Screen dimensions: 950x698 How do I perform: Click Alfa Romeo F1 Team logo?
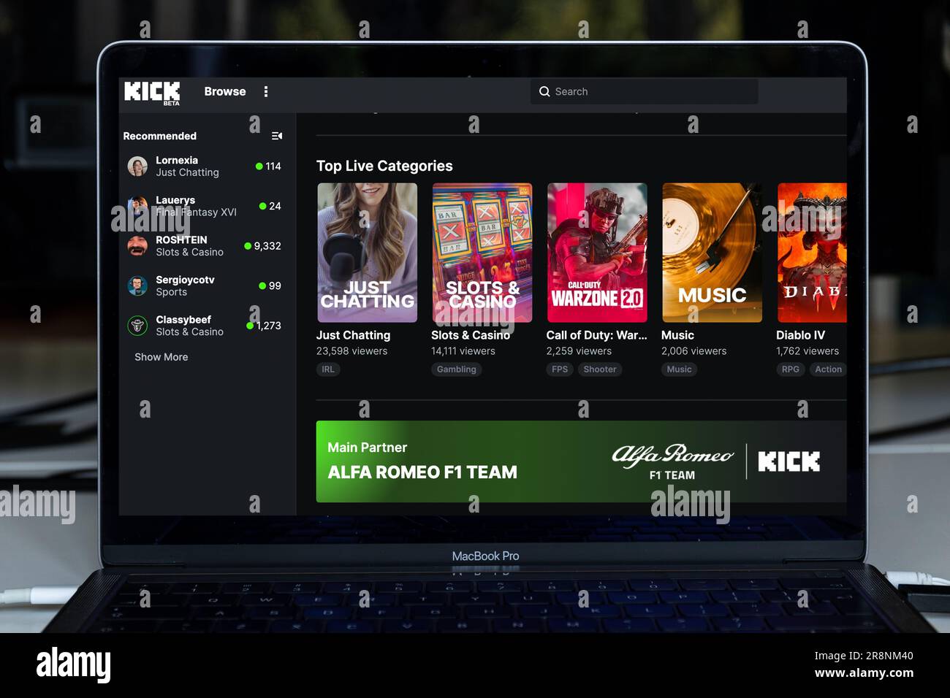672,461
